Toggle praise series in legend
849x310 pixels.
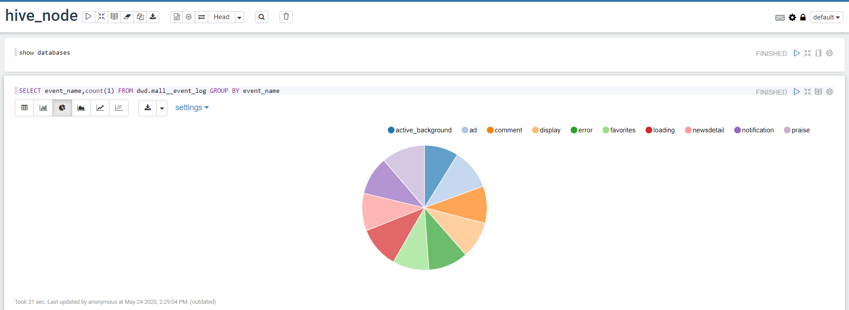(797, 130)
